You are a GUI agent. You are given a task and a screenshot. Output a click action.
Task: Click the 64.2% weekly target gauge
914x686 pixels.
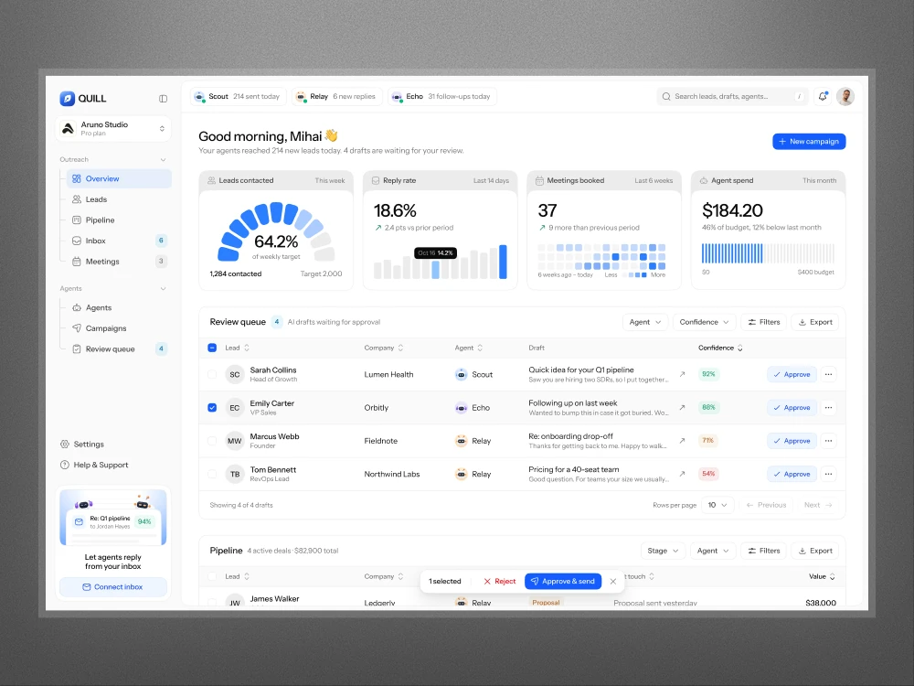click(x=276, y=232)
